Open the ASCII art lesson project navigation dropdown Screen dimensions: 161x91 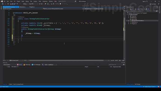23,9
